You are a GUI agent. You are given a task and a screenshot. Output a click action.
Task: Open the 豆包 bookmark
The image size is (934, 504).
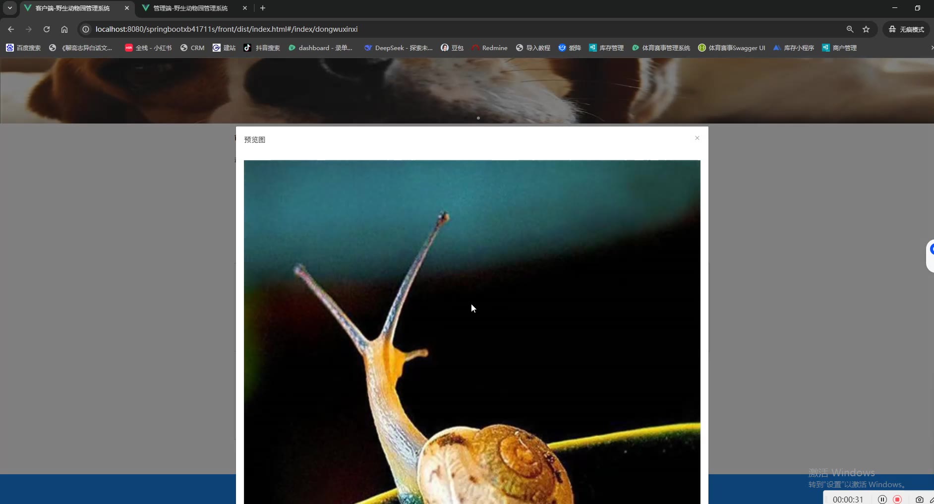pyautogui.click(x=452, y=48)
